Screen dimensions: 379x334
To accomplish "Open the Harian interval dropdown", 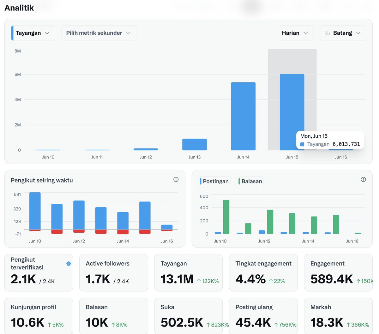I will [x=295, y=33].
